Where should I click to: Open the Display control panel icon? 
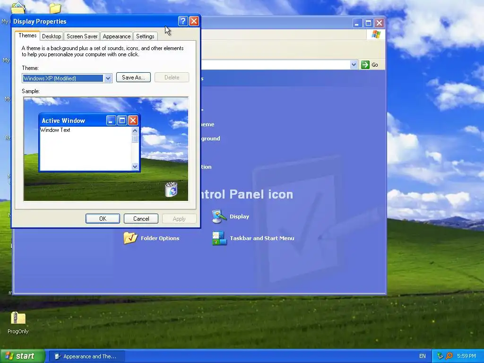(219, 216)
